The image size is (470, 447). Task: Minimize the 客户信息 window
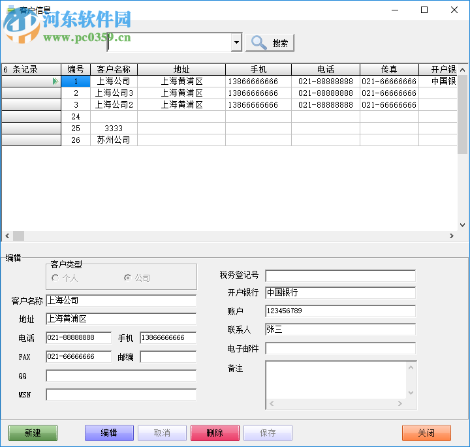coord(395,10)
